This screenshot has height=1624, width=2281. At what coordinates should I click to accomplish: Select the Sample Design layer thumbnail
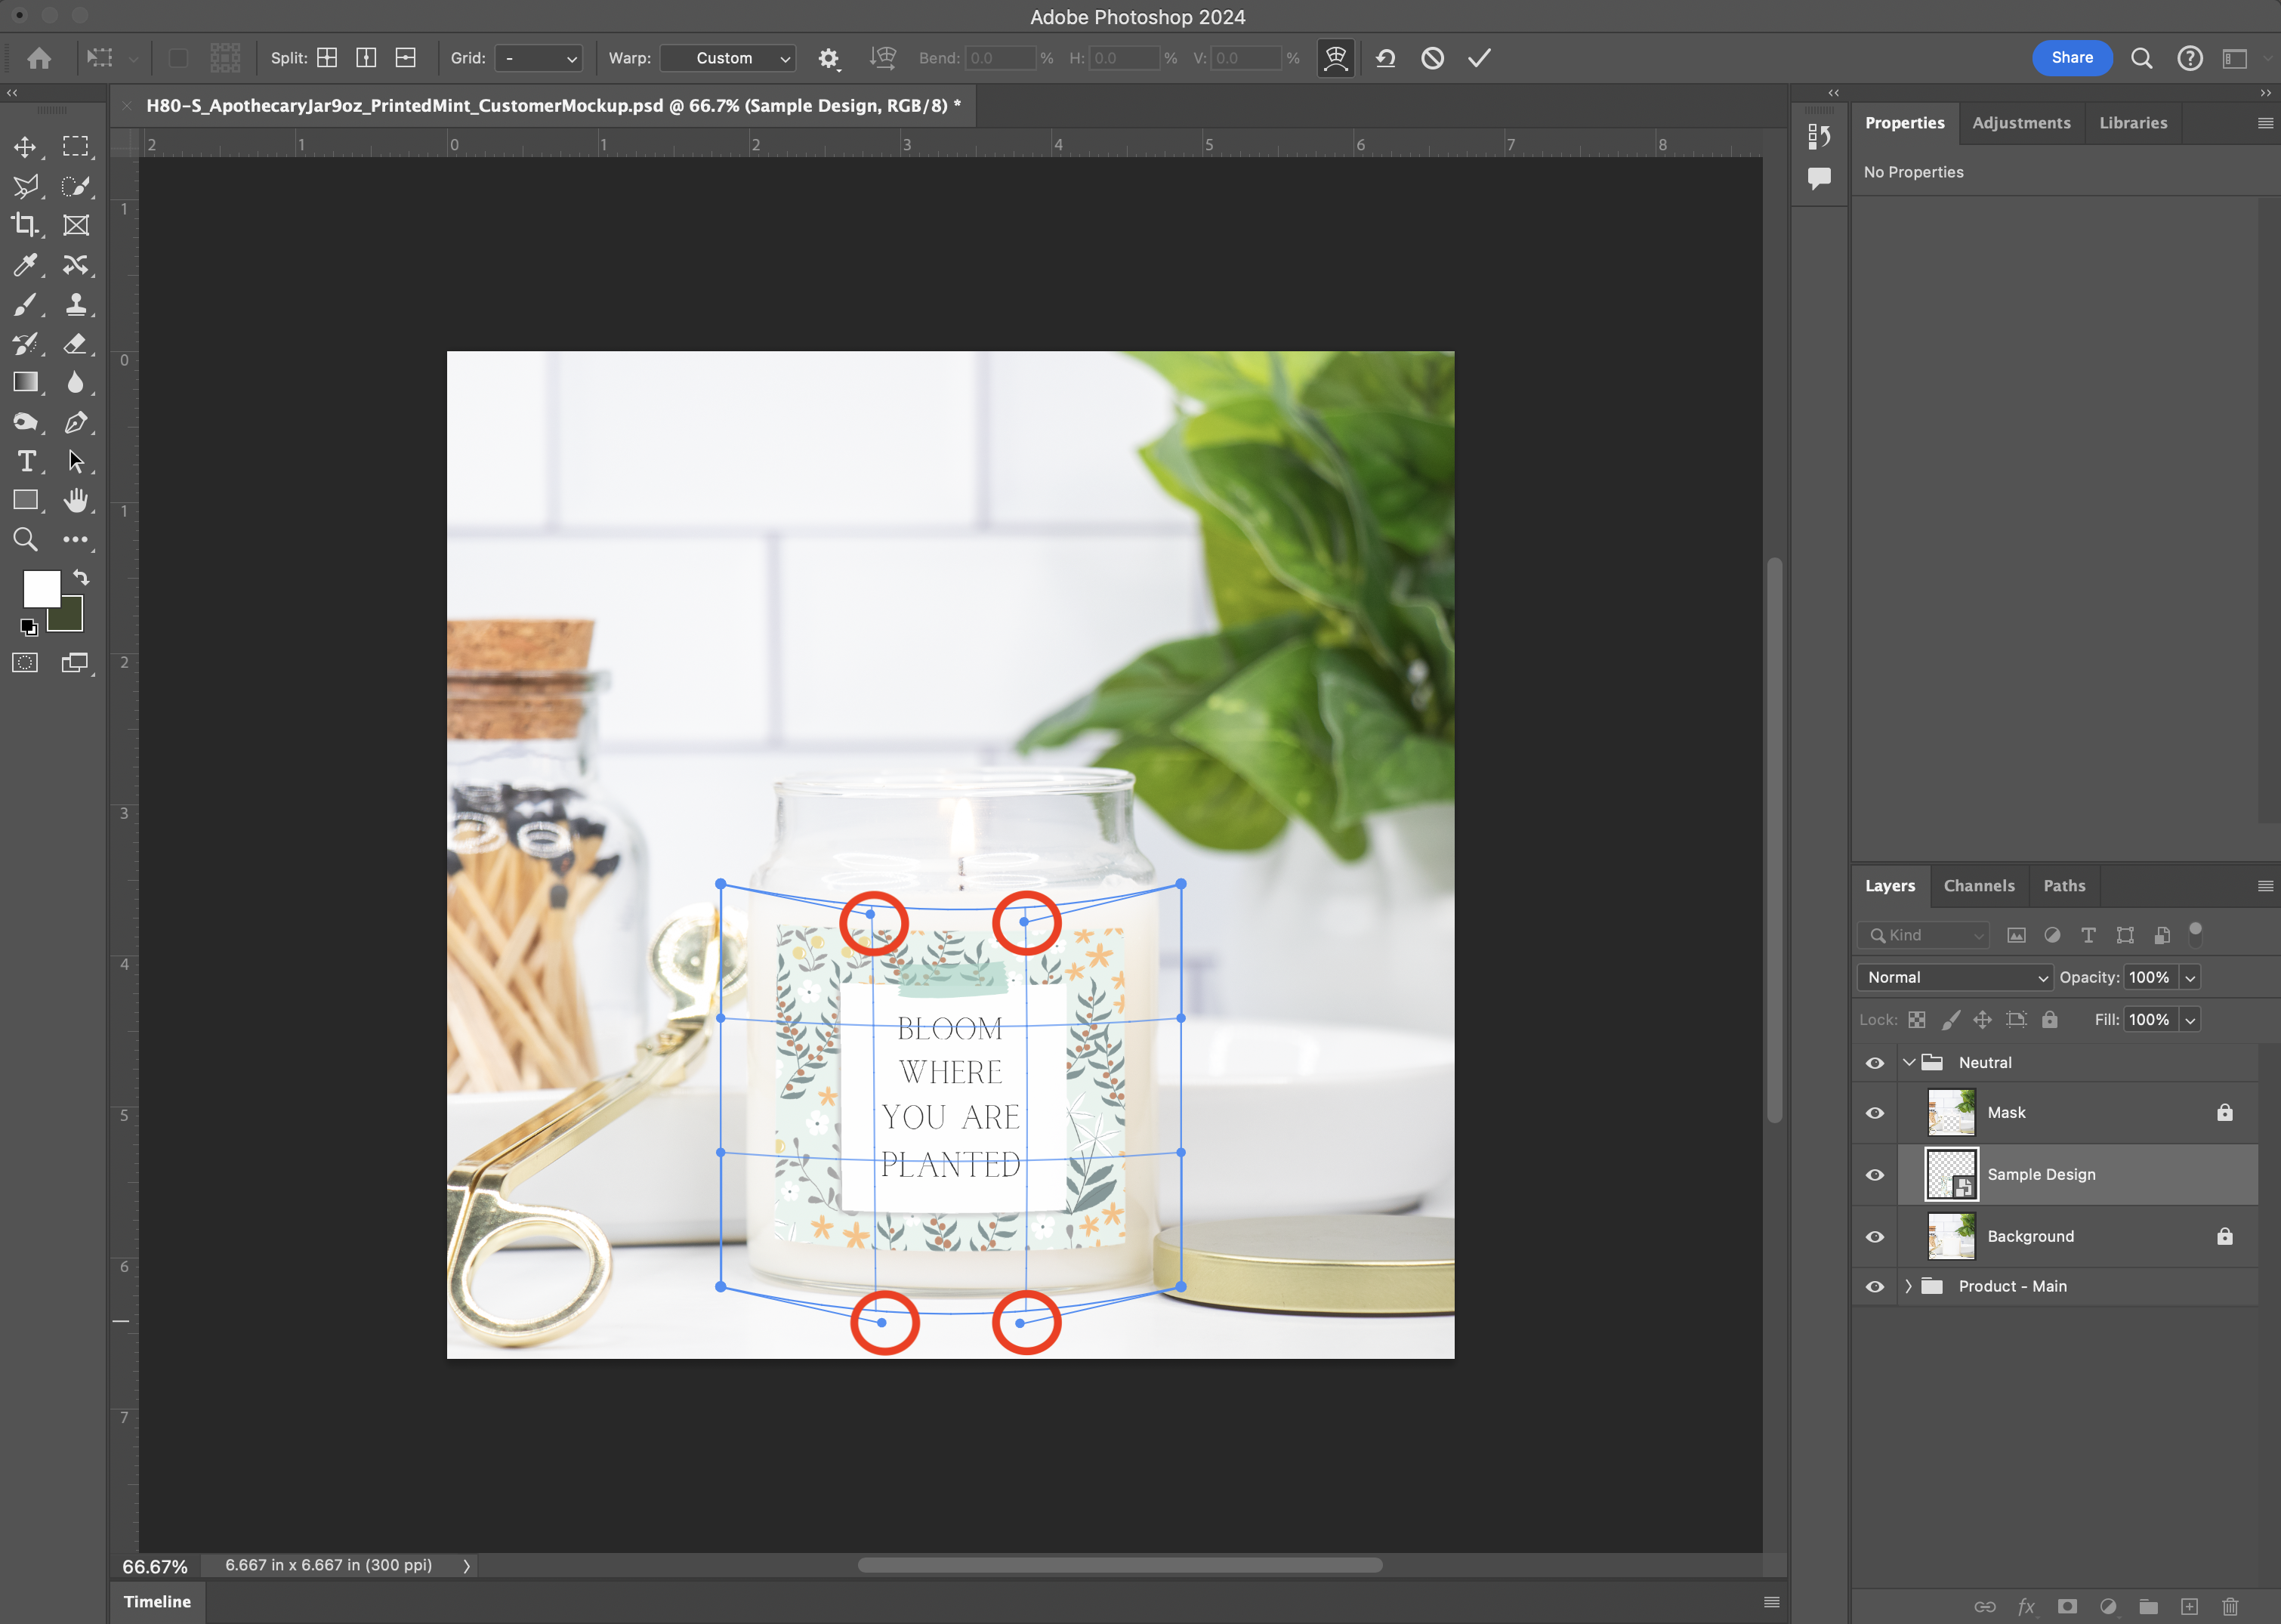coord(1951,1174)
